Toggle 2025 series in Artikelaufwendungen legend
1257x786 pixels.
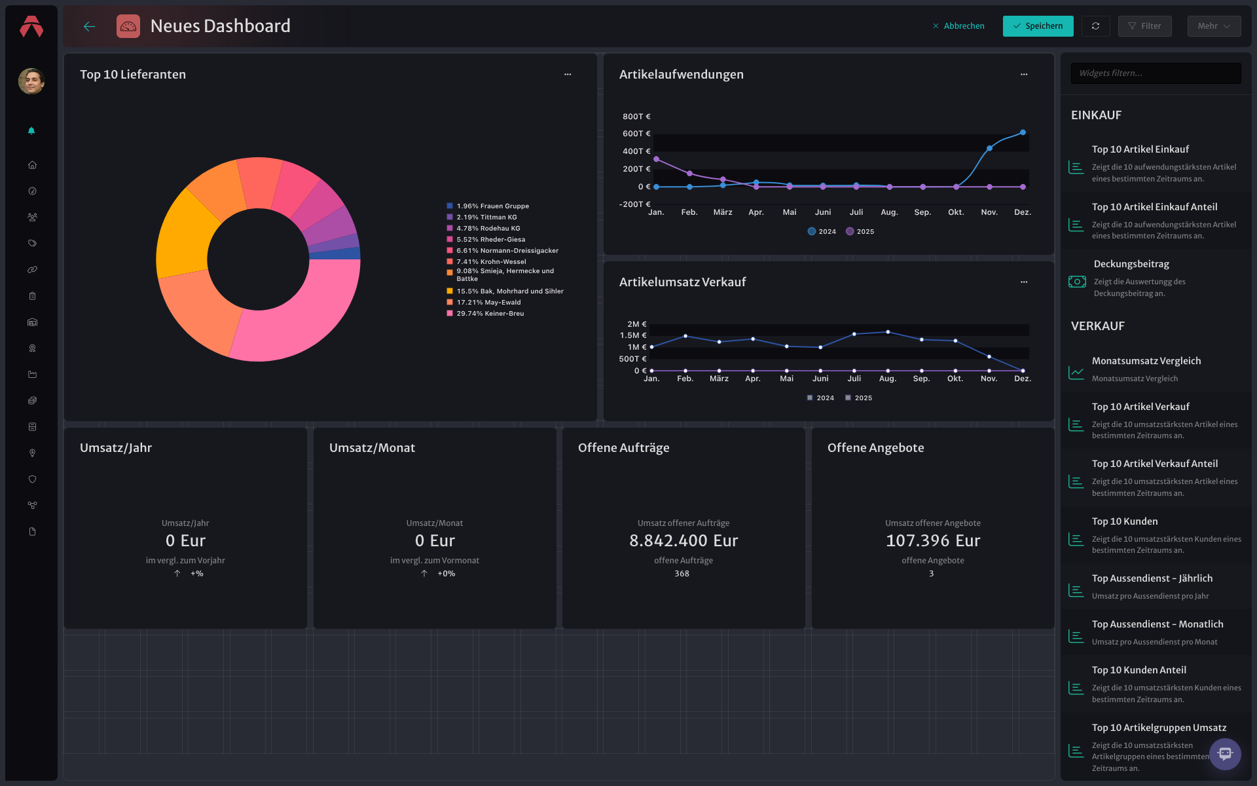coord(860,231)
